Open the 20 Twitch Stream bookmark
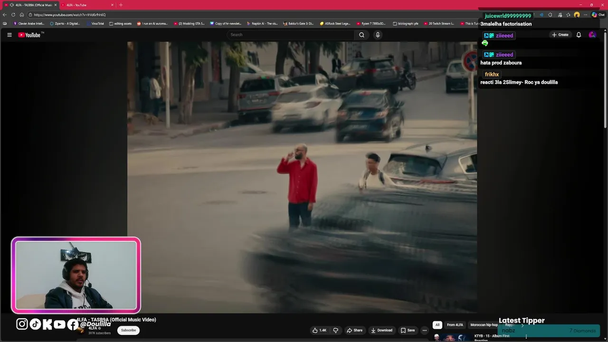The image size is (608, 342). pos(439,23)
